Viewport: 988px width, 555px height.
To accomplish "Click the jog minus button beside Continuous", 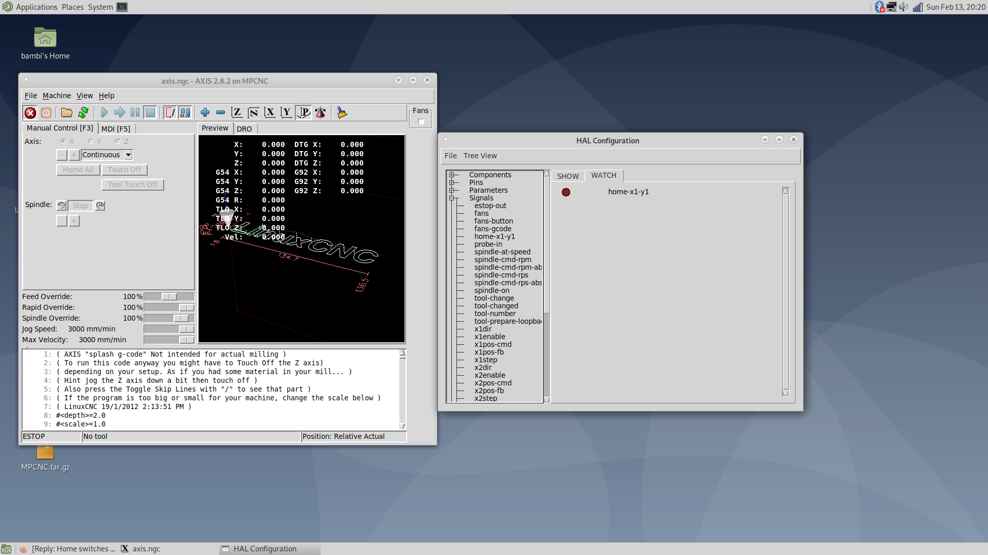I will click(61, 155).
